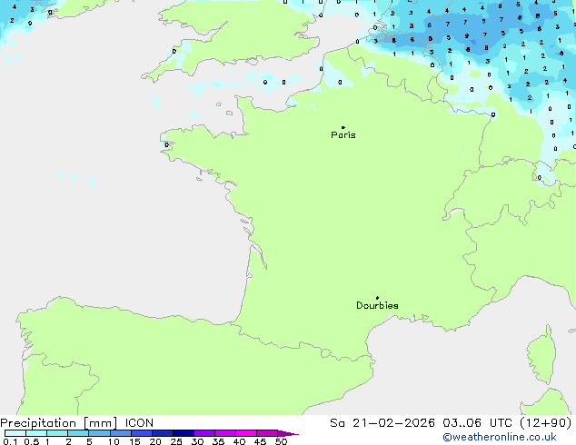Click the 'Precipitation [mm]' title text
This screenshot has width=576, height=445.
pos(59,423)
